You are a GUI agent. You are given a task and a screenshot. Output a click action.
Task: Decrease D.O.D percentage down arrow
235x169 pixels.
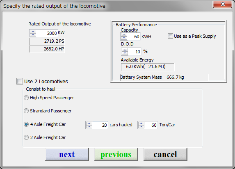(x=125, y=53)
